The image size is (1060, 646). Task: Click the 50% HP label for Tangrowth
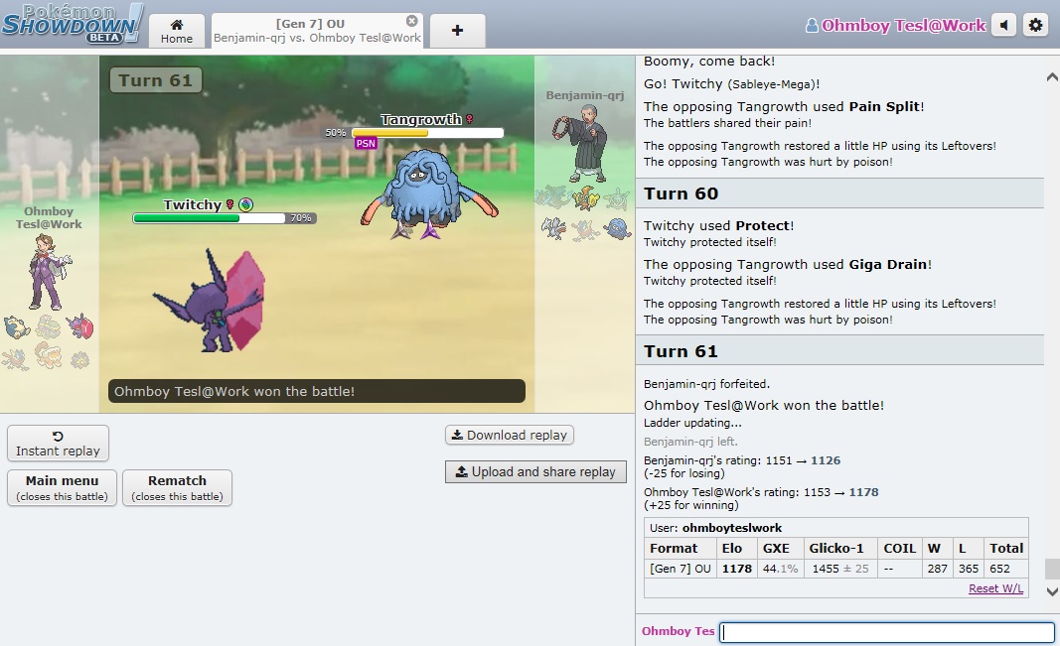click(x=336, y=133)
